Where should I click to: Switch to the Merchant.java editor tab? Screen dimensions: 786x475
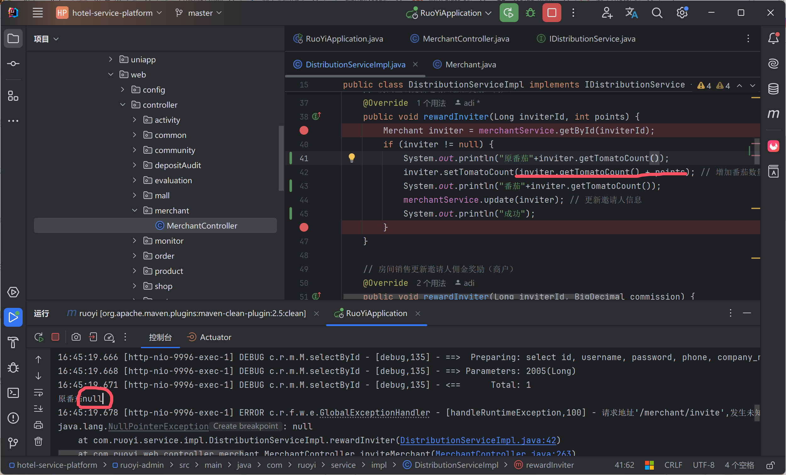[x=470, y=65]
